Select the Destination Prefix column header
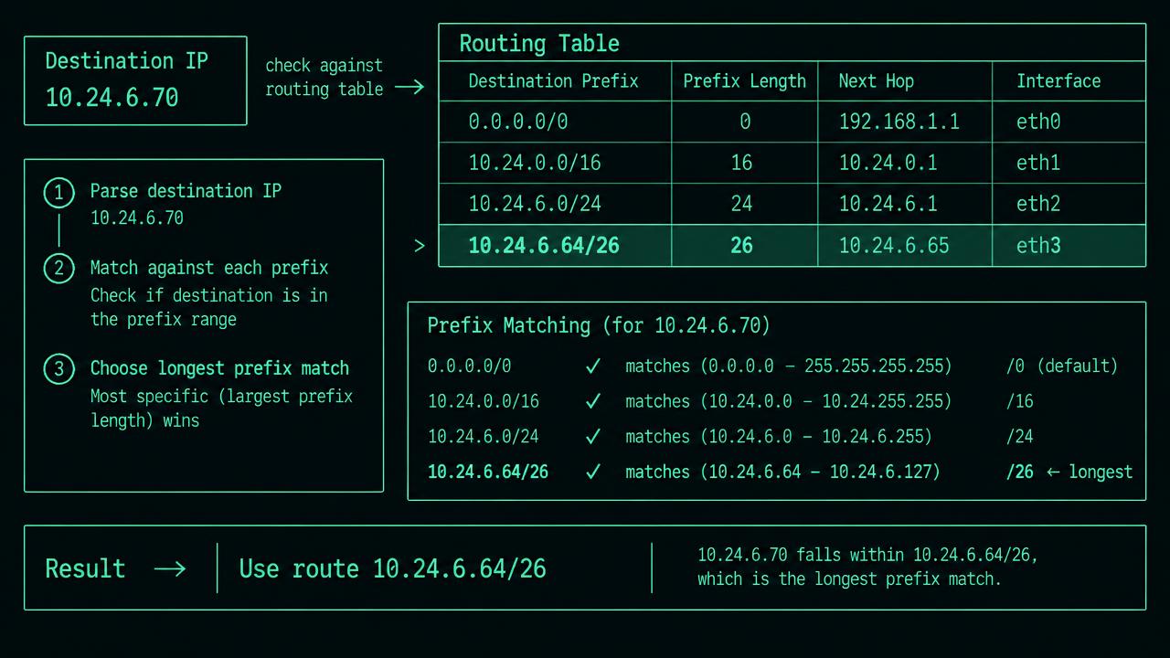Image resolution: width=1170 pixels, height=658 pixels. coord(553,80)
